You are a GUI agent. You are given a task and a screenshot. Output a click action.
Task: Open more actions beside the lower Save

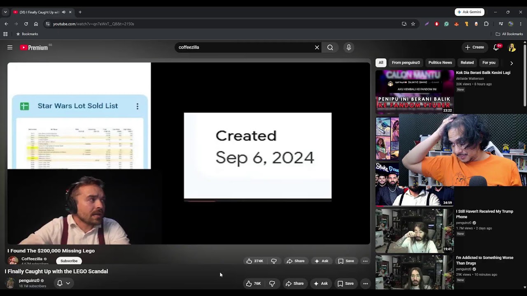tap(365, 283)
